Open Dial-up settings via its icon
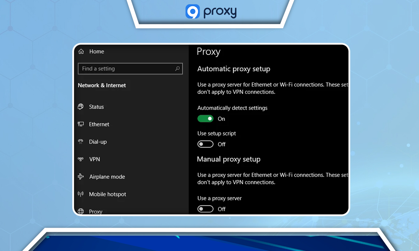 81,142
